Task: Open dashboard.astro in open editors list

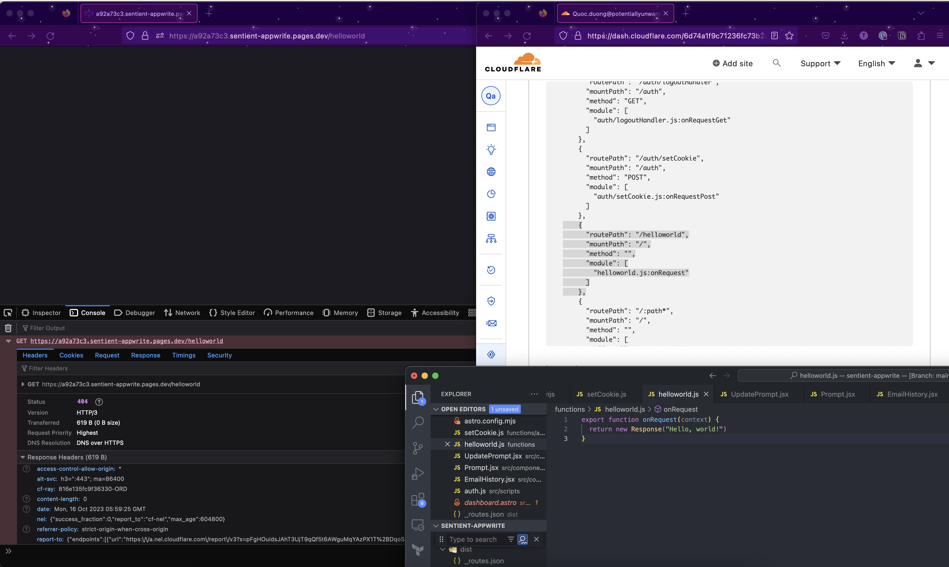Action: tap(490, 502)
